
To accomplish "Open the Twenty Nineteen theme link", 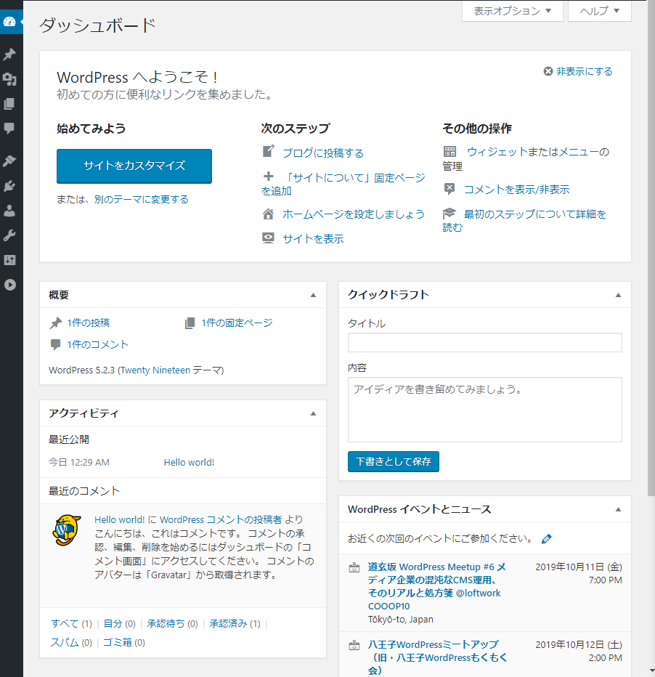I will pos(155,370).
